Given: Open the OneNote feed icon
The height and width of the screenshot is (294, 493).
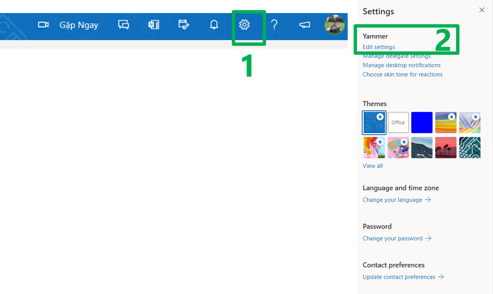Looking at the screenshot, I should (x=154, y=25).
